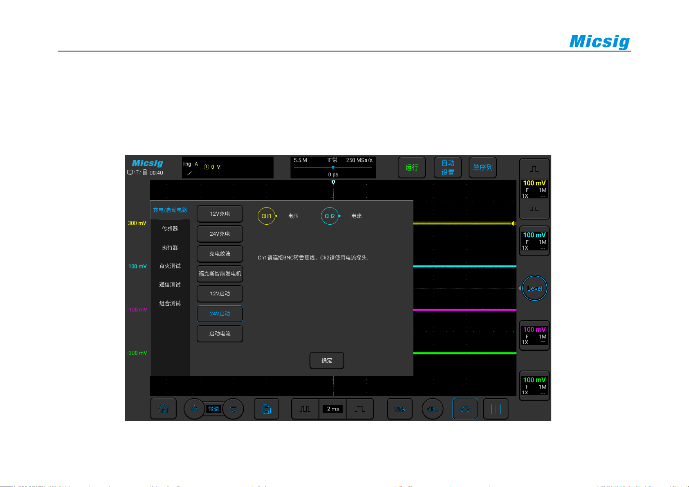Tap the round Level trigger knob
This screenshot has height=487, width=689.
[534, 288]
